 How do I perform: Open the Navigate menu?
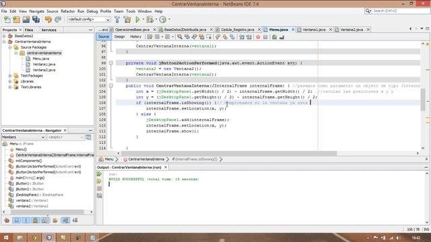36,11
